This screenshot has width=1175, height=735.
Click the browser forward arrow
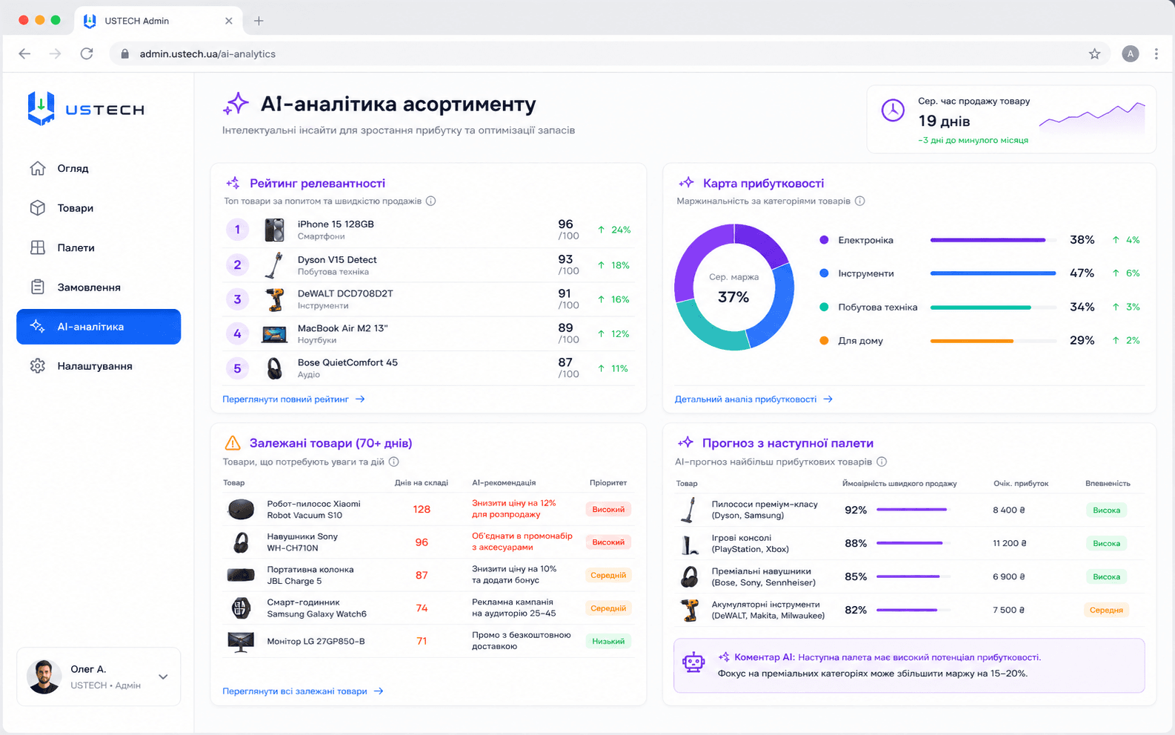click(55, 53)
